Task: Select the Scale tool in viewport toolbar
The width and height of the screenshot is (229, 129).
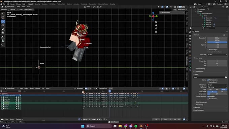Action: [x=3, y=29]
